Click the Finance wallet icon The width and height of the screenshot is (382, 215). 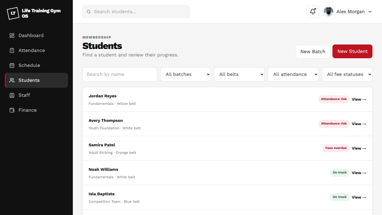click(x=12, y=110)
